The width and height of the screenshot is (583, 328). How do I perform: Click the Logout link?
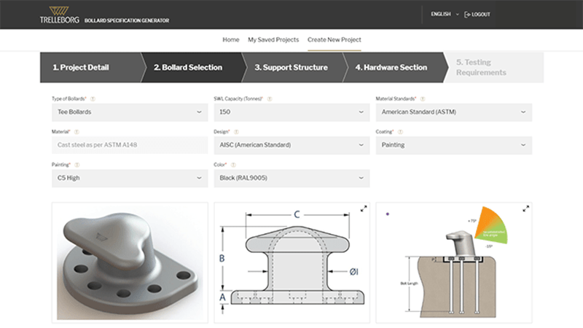click(477, 14)
